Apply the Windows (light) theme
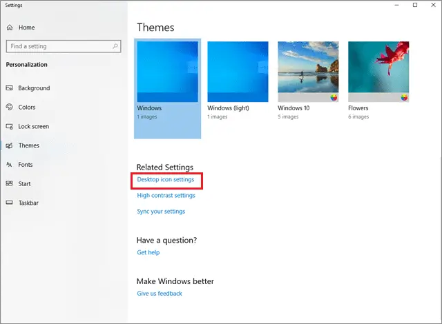442x324 pixels. (x=238, y=72)
